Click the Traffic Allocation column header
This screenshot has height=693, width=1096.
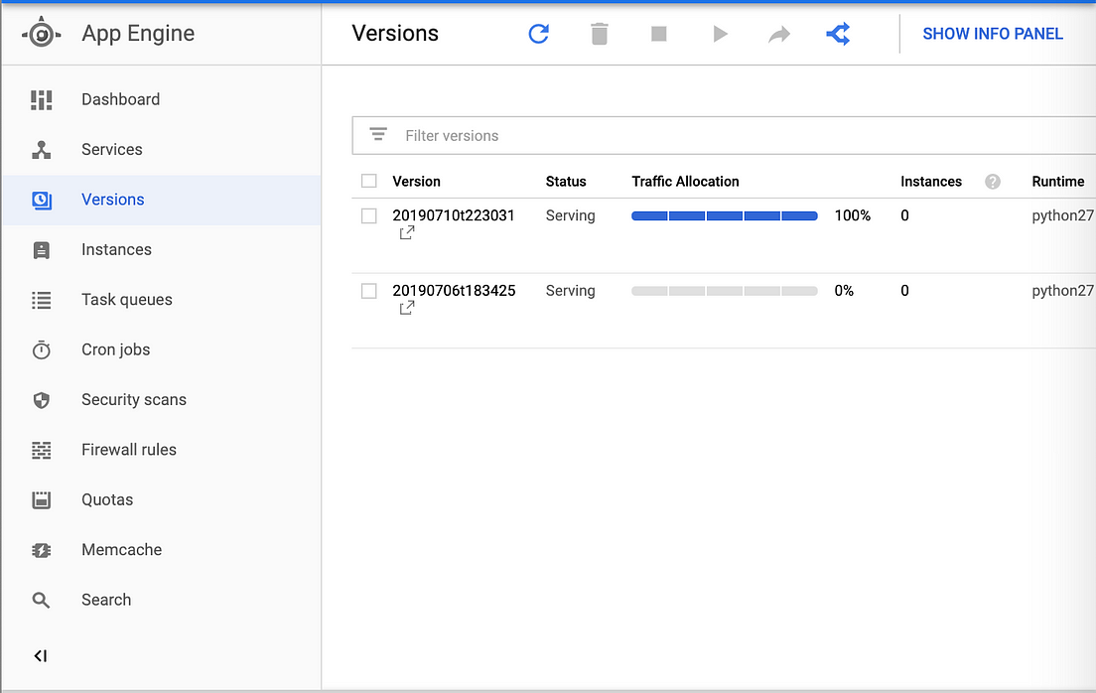tap(685, 181)
